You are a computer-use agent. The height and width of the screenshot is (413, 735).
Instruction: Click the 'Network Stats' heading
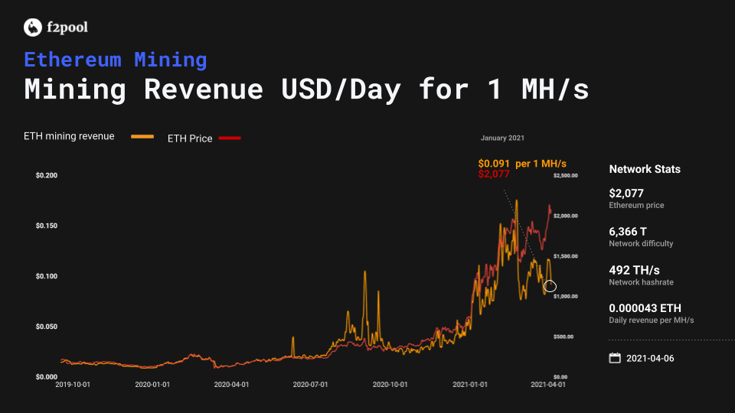(x=645, y=170)
